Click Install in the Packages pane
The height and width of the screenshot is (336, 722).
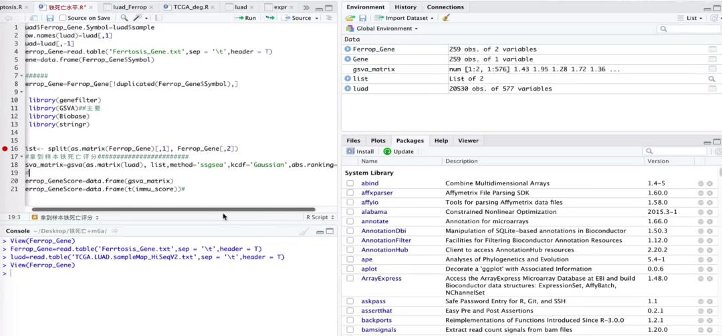click(x=360, y=151)
